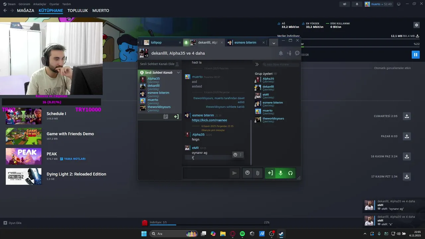The image size is (425, 239).
Task: Open Dying Light 2 game thumbnail
Action: point(24,176)
